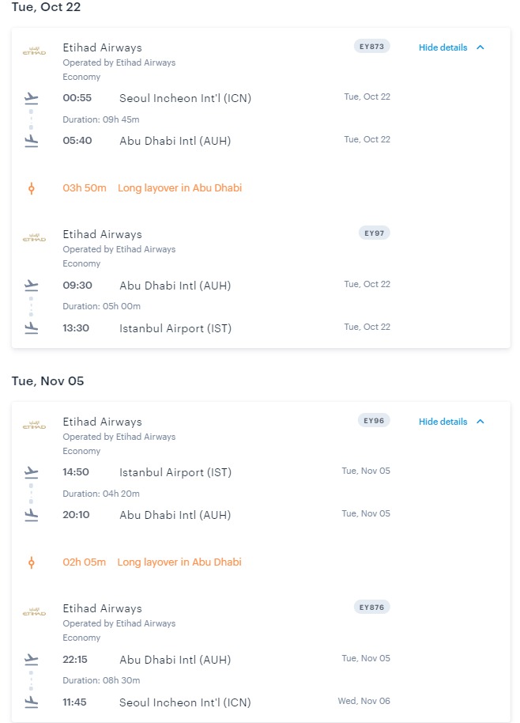Click the takeoff icon for 14:50 Istanbul departure
The width and height of the screenshot is (520, 723).
[32, 472]
